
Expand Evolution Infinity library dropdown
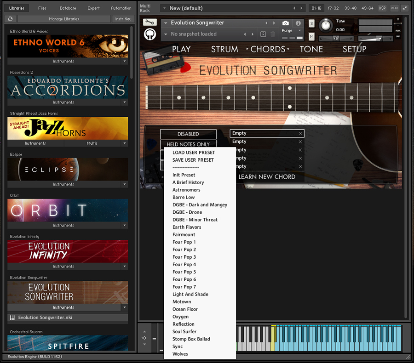(x=125, y=266)
